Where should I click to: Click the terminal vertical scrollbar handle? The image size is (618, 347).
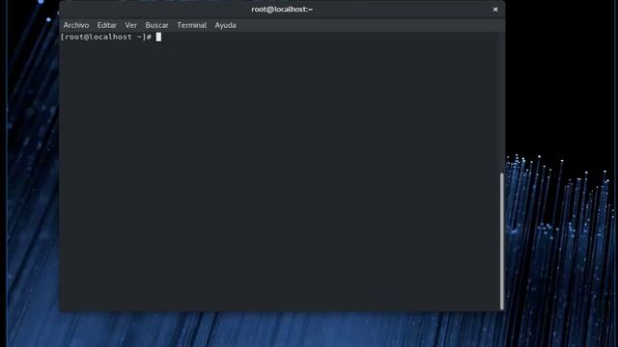click(x=502, y=241)
